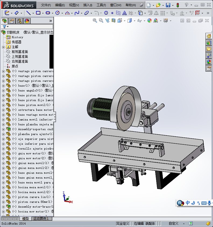Open the 插入(I) menu
Screen dimensions: 213x227
88,5
